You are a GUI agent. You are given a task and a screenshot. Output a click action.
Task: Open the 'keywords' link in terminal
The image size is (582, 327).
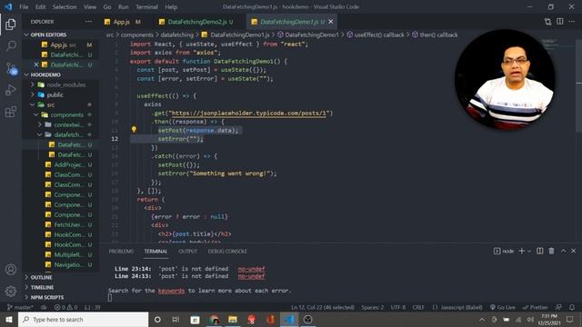tap(171, 291)
